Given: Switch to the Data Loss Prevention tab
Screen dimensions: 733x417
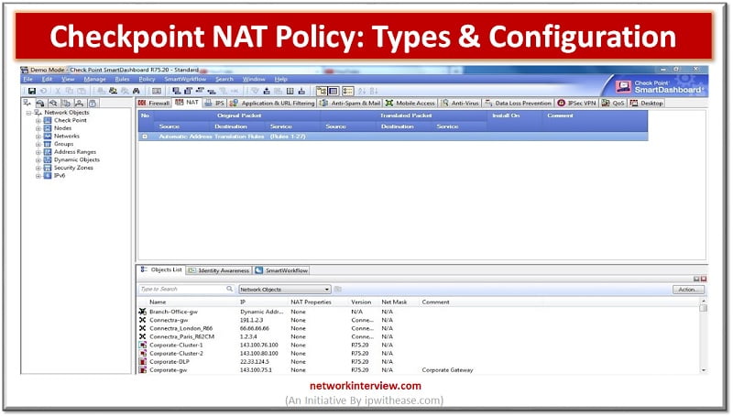Looking at the screenshot, I should pyautogui.click(x=518, y=103).
